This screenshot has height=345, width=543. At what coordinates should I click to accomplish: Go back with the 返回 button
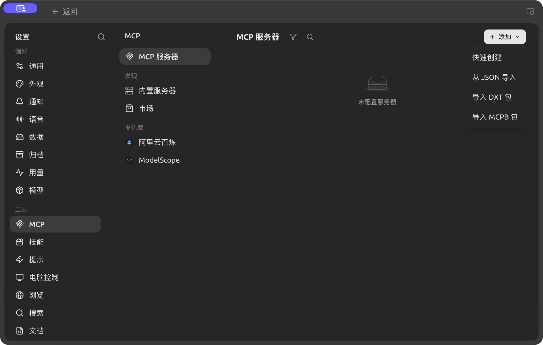coord(65,11)
